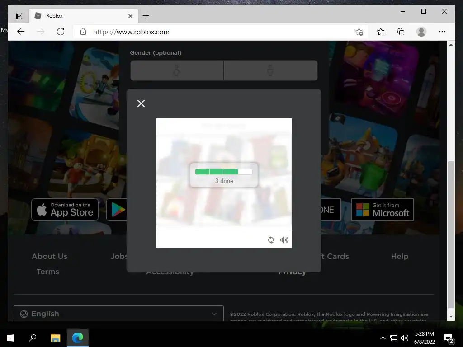Image resolution: width=463 pixels, height=347 pixels.
Task: Add this page to favorites
Action: coord(359,32)
